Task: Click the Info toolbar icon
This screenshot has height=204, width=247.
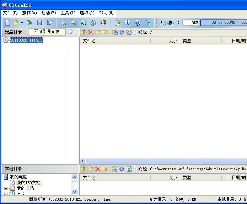Action: (x=128, y=23)
